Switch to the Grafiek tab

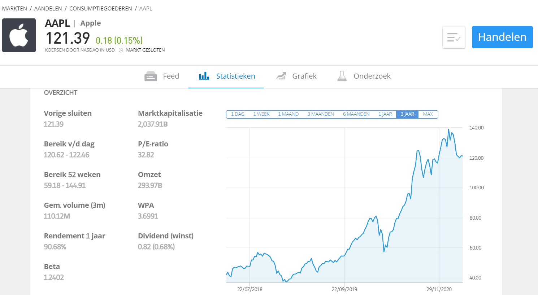(x=296, y=76)
